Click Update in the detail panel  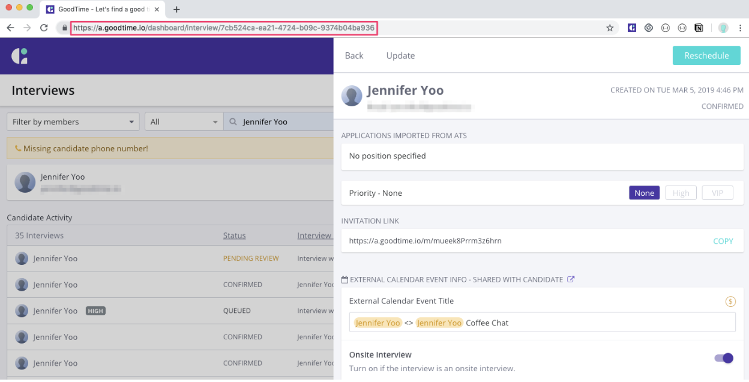tap(400, 55)
